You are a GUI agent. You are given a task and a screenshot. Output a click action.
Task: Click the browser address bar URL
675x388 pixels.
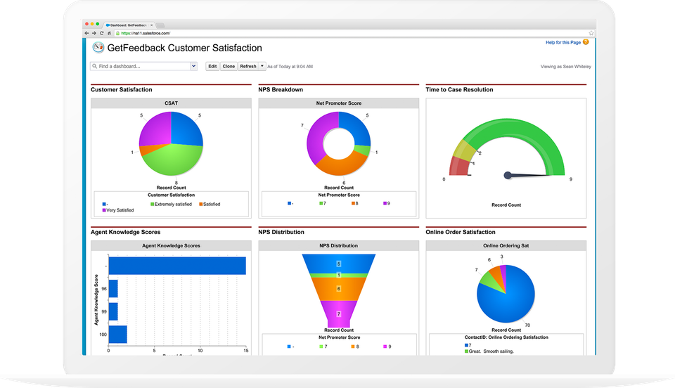click(151, 33)
